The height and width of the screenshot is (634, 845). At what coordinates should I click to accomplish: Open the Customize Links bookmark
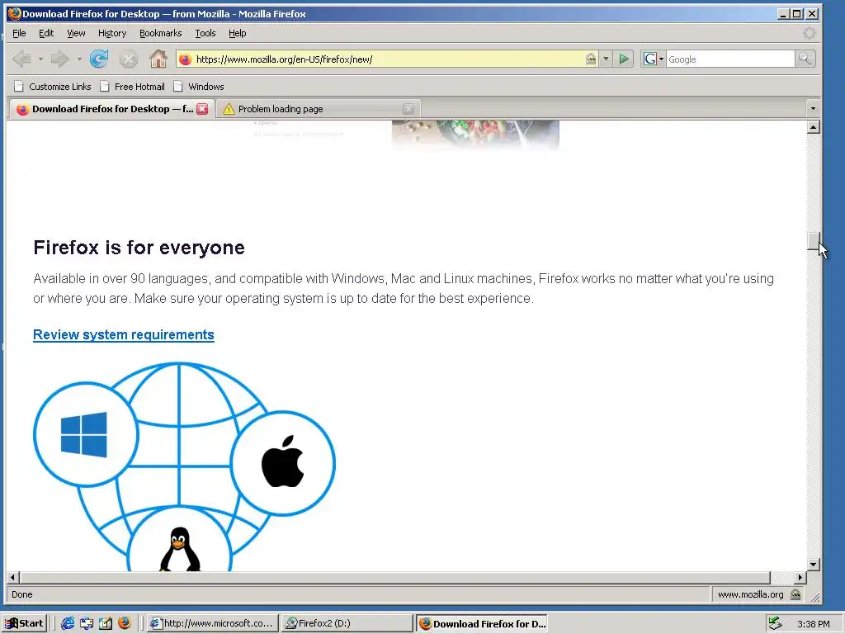pyautogui.click(x=53, y=87)
